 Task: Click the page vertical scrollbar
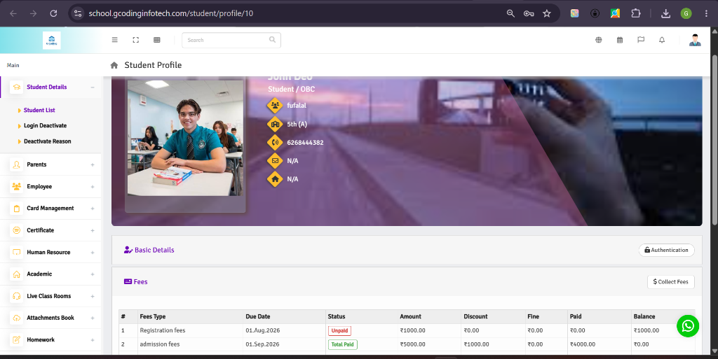tap(714, 139)
